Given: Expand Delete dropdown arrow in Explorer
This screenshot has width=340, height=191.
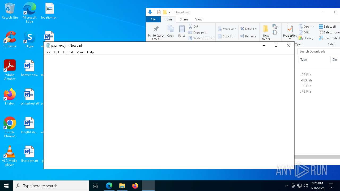Looking at the screenshot, I should (x=256, y=29).
